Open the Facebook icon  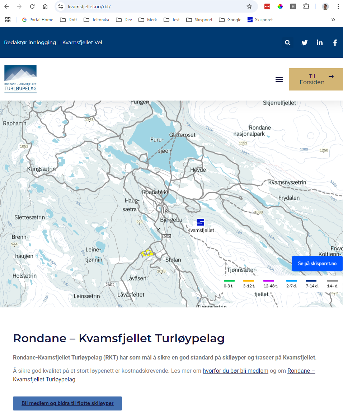335,43
